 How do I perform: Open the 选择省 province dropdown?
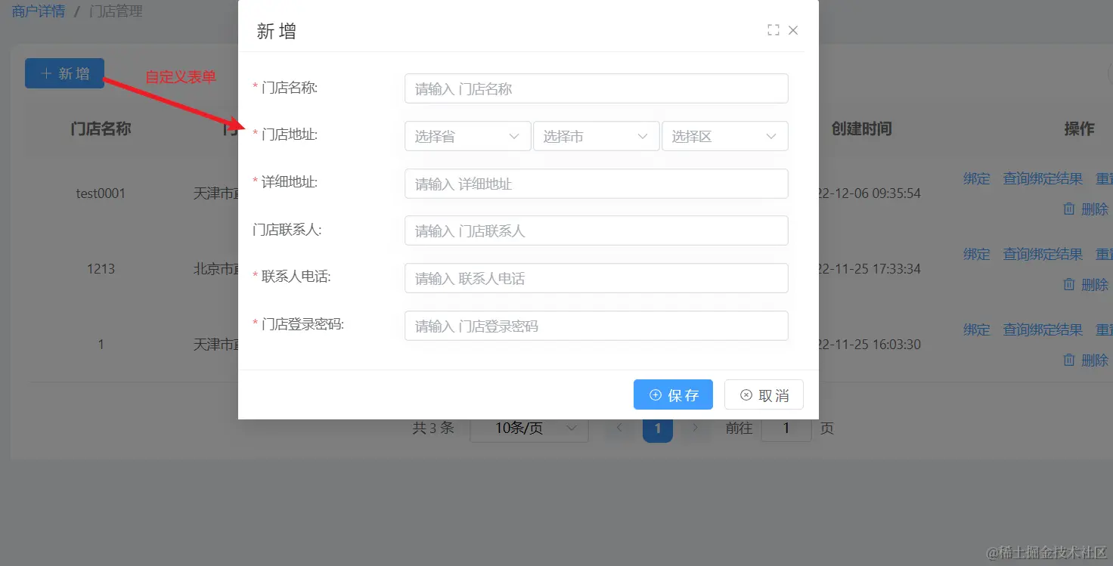pos(467,136)
